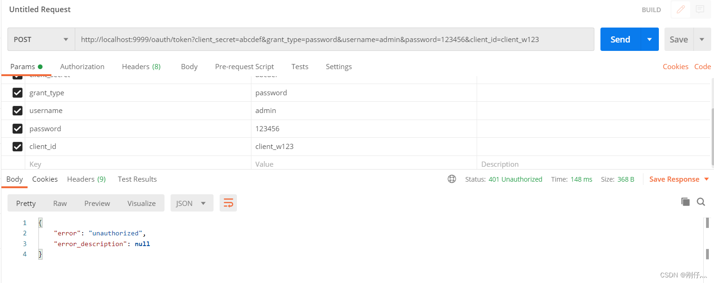
Task: Open the response Headers (9) tab
Action: coord(86,179)
